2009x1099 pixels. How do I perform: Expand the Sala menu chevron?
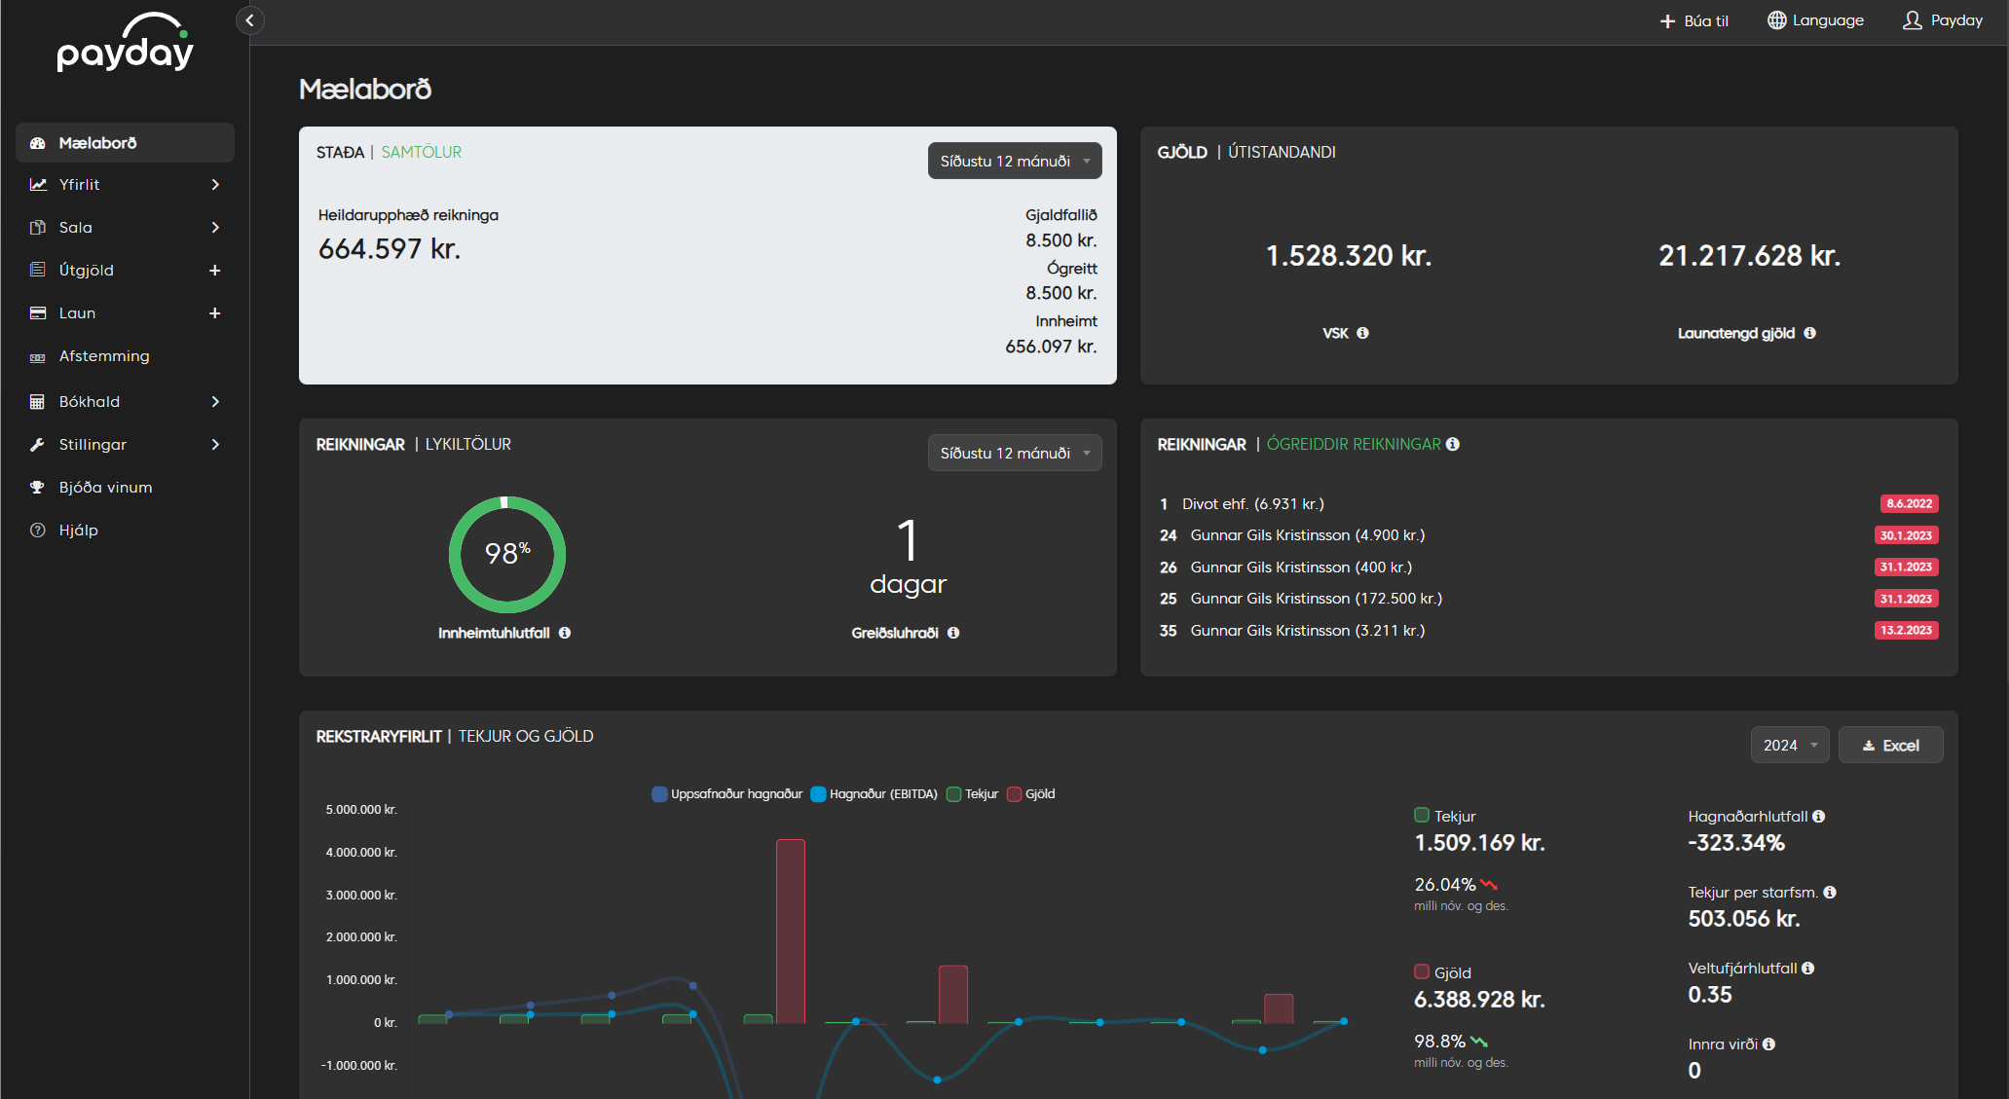pyautogui.click(x=215, y=228)
